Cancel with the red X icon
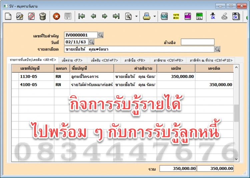 point(56,16)
